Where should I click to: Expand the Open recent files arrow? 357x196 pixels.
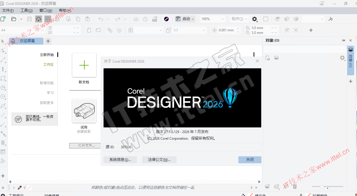(21, 19)
